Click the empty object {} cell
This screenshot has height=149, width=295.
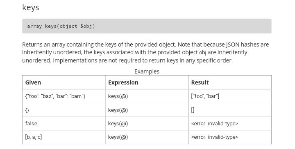(x=64, y=110)
